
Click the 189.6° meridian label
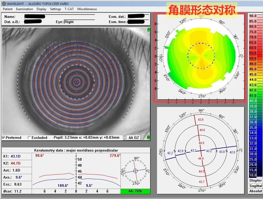point(63,186)
